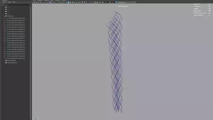Select the curve named 336_tempCurve
The image size is (213, 120).
click(x=17, y=25)
